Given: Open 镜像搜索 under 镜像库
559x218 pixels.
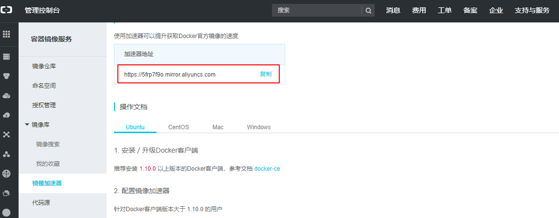Looking at the screenshot, I should point(48,144).
